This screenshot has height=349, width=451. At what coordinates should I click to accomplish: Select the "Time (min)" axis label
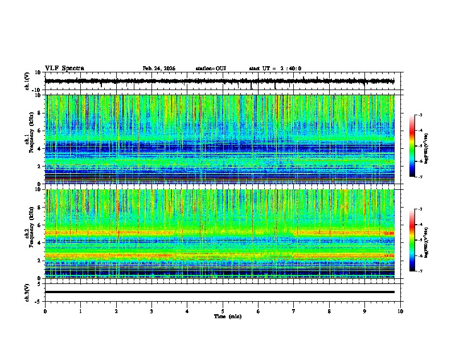[x=228, y=316]
